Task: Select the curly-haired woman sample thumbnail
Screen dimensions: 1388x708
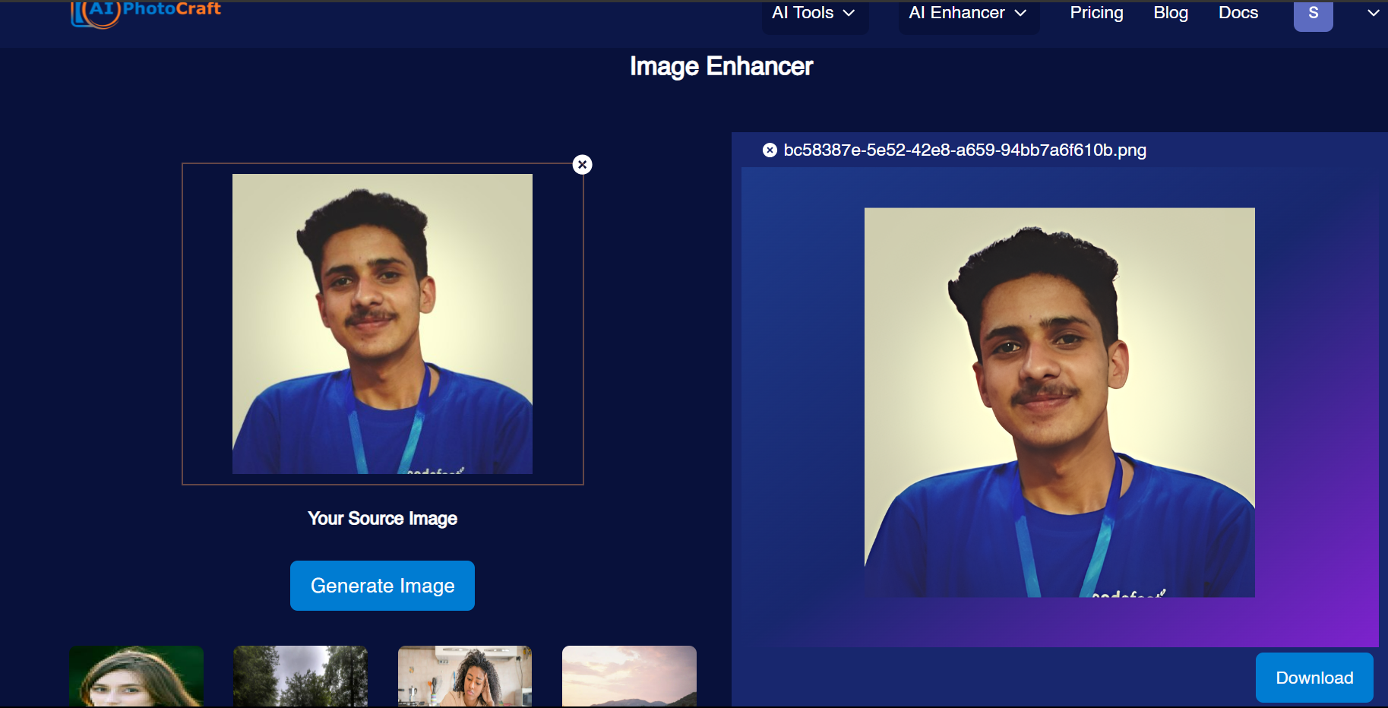Action: click(x=465, y=676)
